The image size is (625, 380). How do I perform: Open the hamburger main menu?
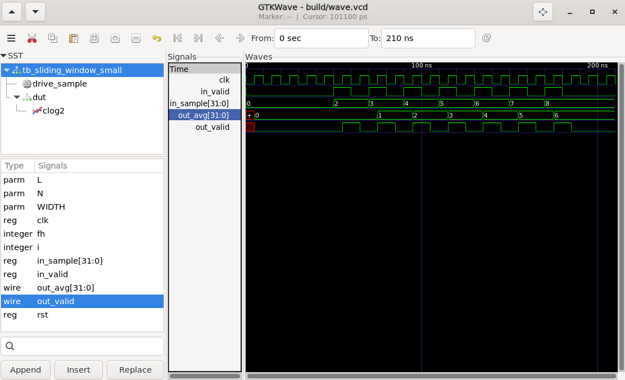click(x=11, y=38)
